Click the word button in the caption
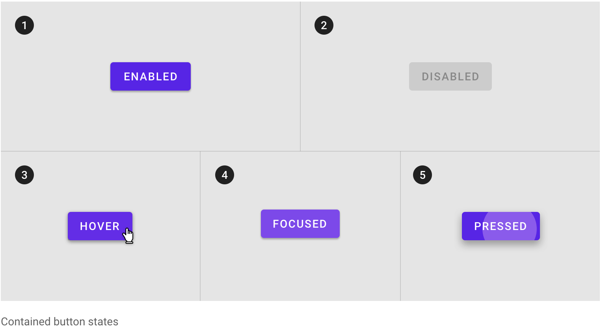This screenshot has width=603, height=334. [69, 322]
